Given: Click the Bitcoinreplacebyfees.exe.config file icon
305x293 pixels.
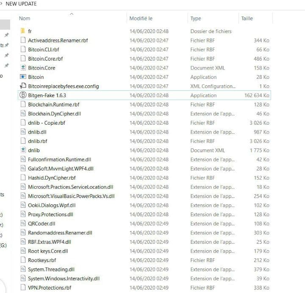Looking at the screenshot, I should click(23, 86).
